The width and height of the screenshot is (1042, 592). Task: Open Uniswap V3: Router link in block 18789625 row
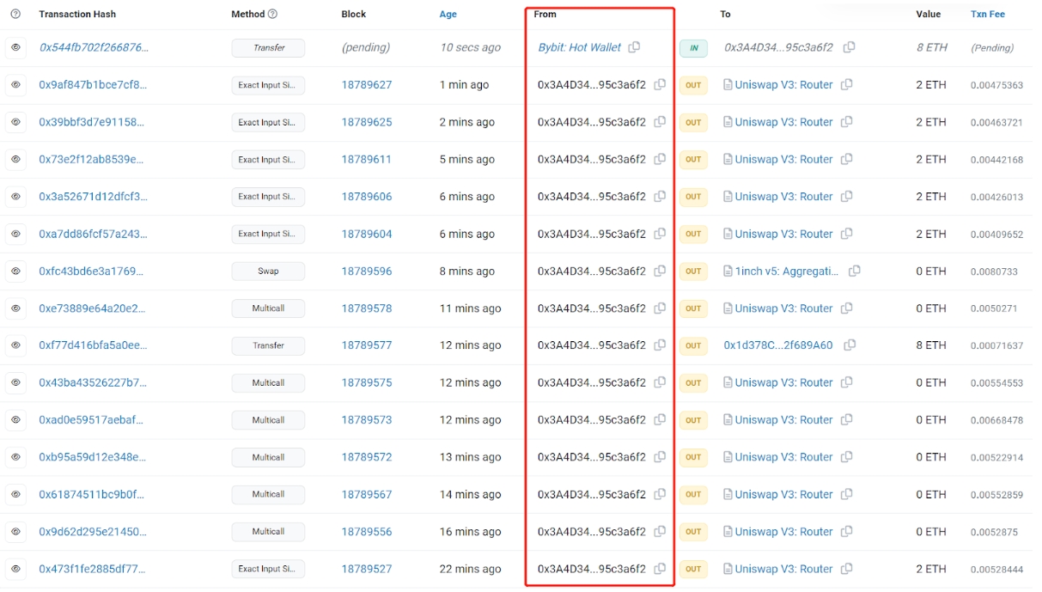tap(784, 122)
